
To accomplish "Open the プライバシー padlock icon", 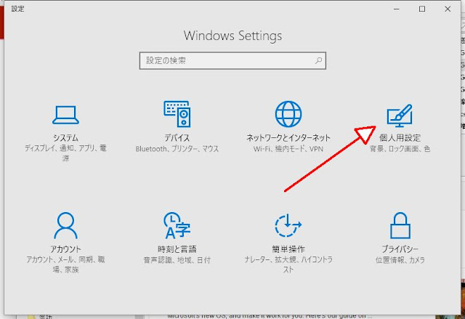I will [400, 225].
